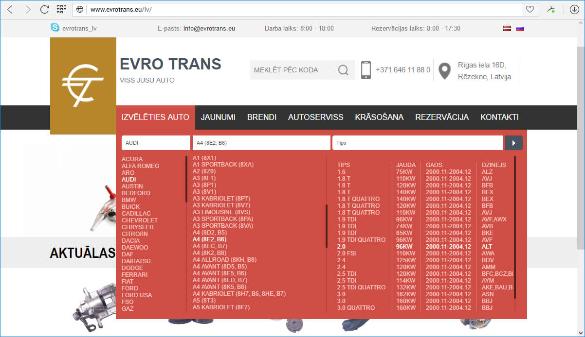
Task: Click the magnifier search icon
Action: click(x=343, y=70)
